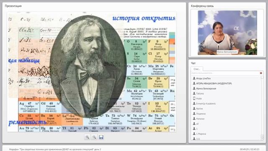The image size is (268, 151).
Task: Click the playback time 00:49:29 / 02:45:13
Action: (x=250, y=149)
